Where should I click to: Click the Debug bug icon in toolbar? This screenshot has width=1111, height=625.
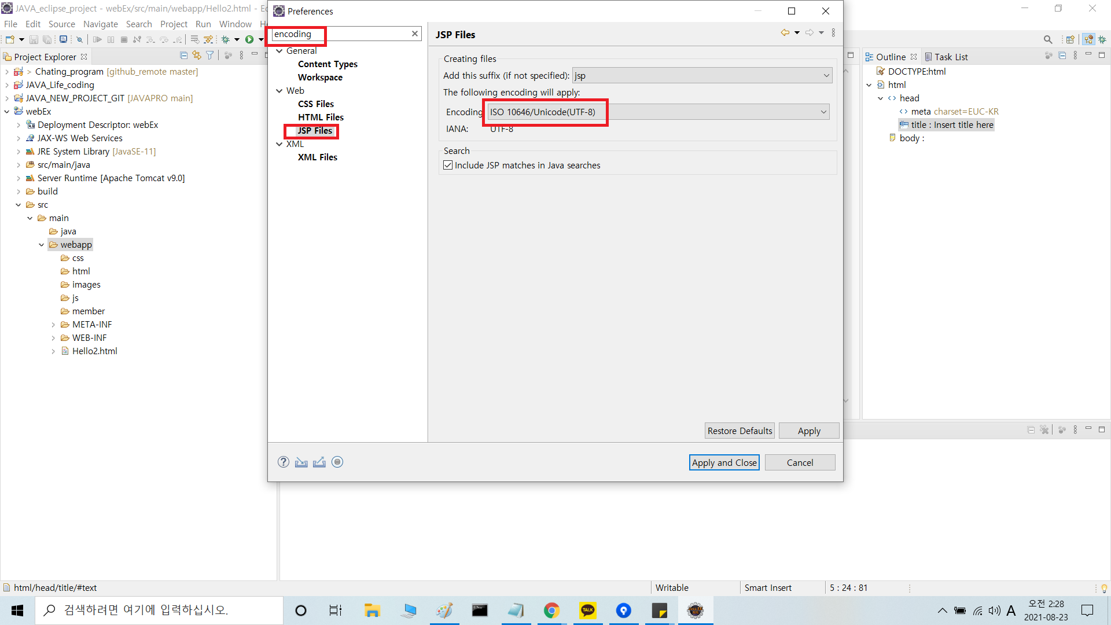pos(226,39)
